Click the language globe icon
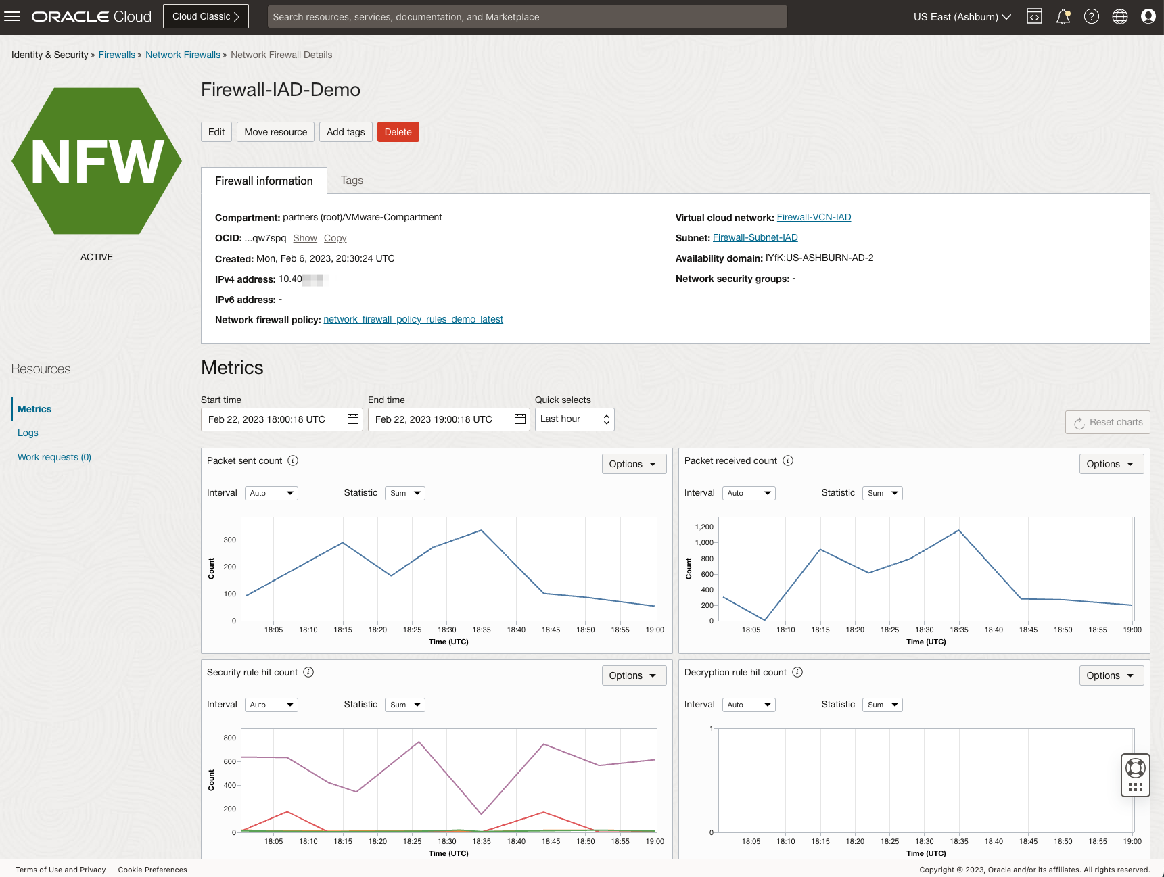The image size is (1164, 877). pos(1119,16)
